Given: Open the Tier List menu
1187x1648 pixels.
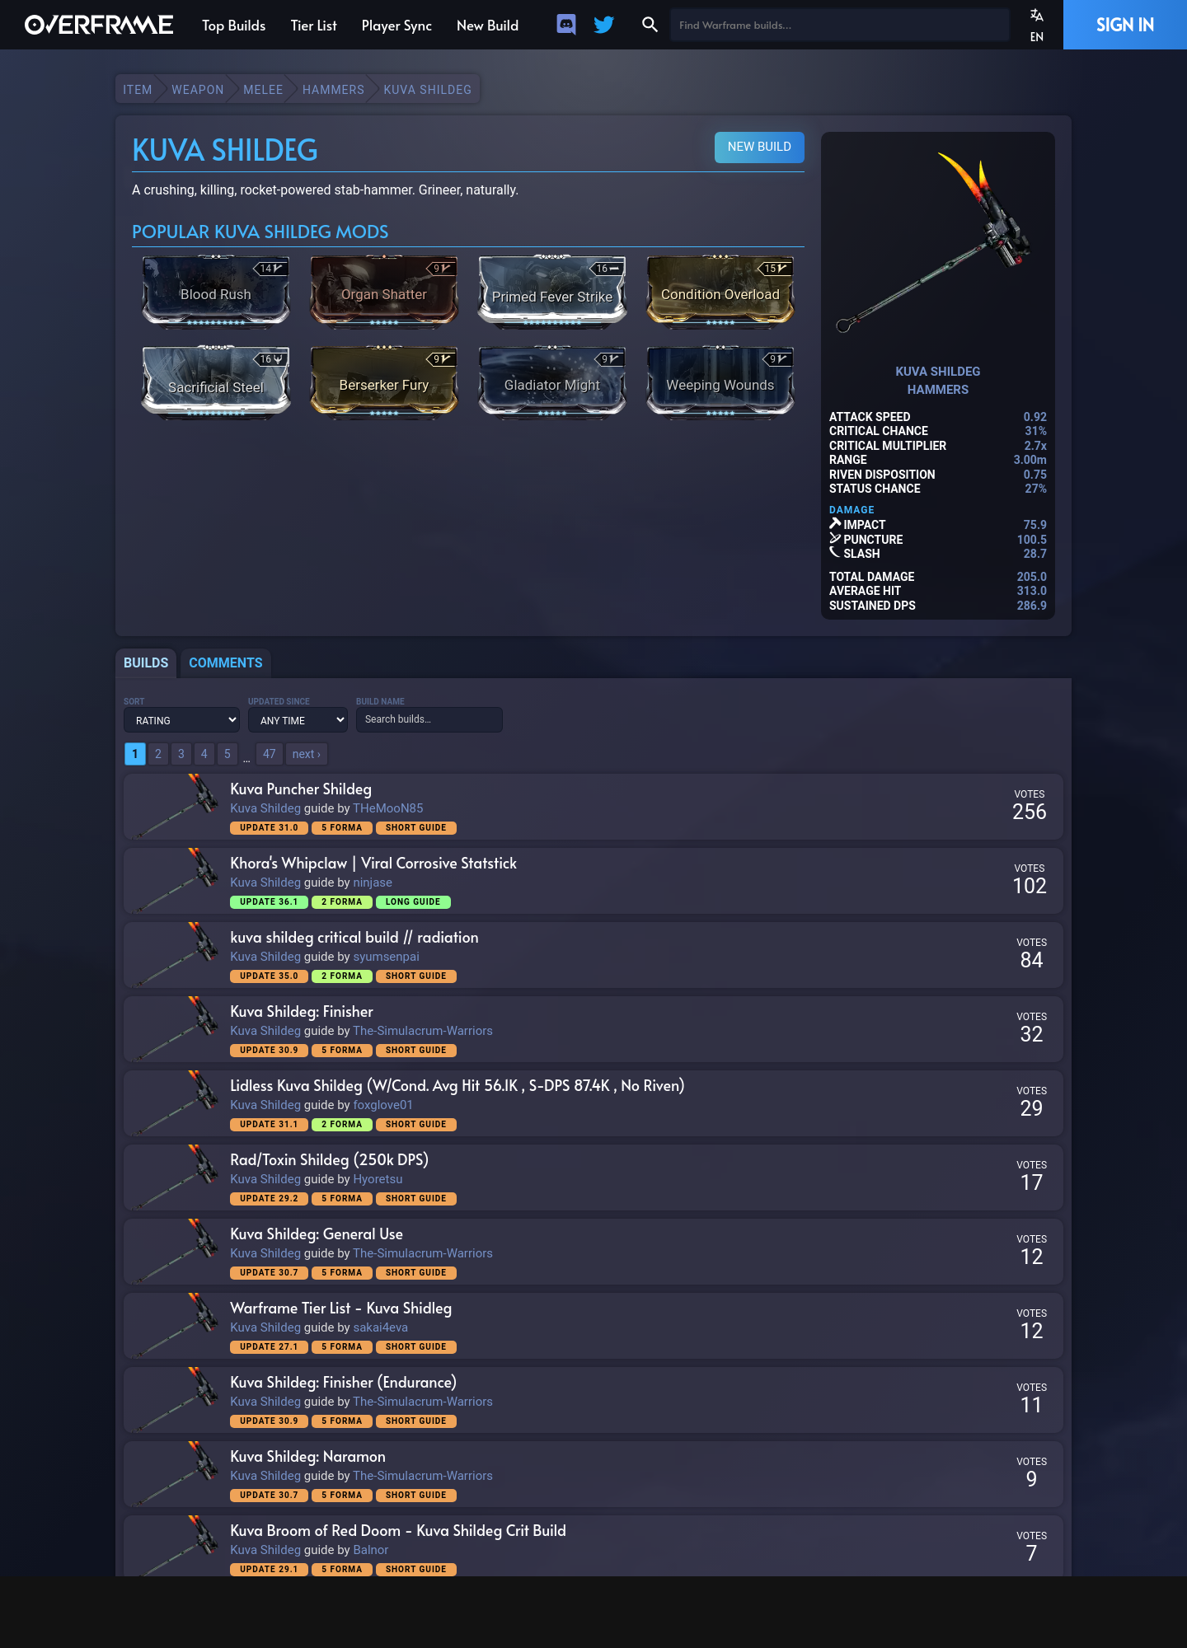Looking at the screenshot, I should tap(314, 26).
